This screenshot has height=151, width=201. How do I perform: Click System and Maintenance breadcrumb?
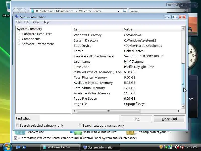pos(57,11)
